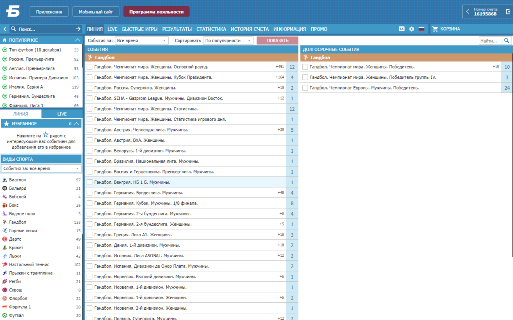Open sidebar События за: все время dropdown
513x320 pixels.
pos(41,169)
